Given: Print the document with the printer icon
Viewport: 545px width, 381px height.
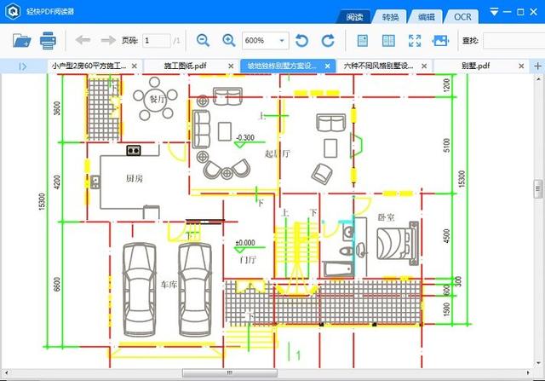Looking at the screenshot, I should point(48,40).
